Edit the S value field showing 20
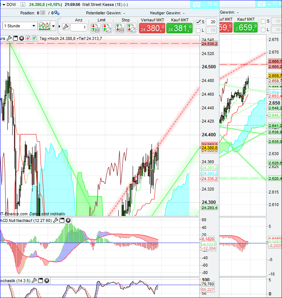The height and width of the screenshot is (298, 282). pos(211,22)
